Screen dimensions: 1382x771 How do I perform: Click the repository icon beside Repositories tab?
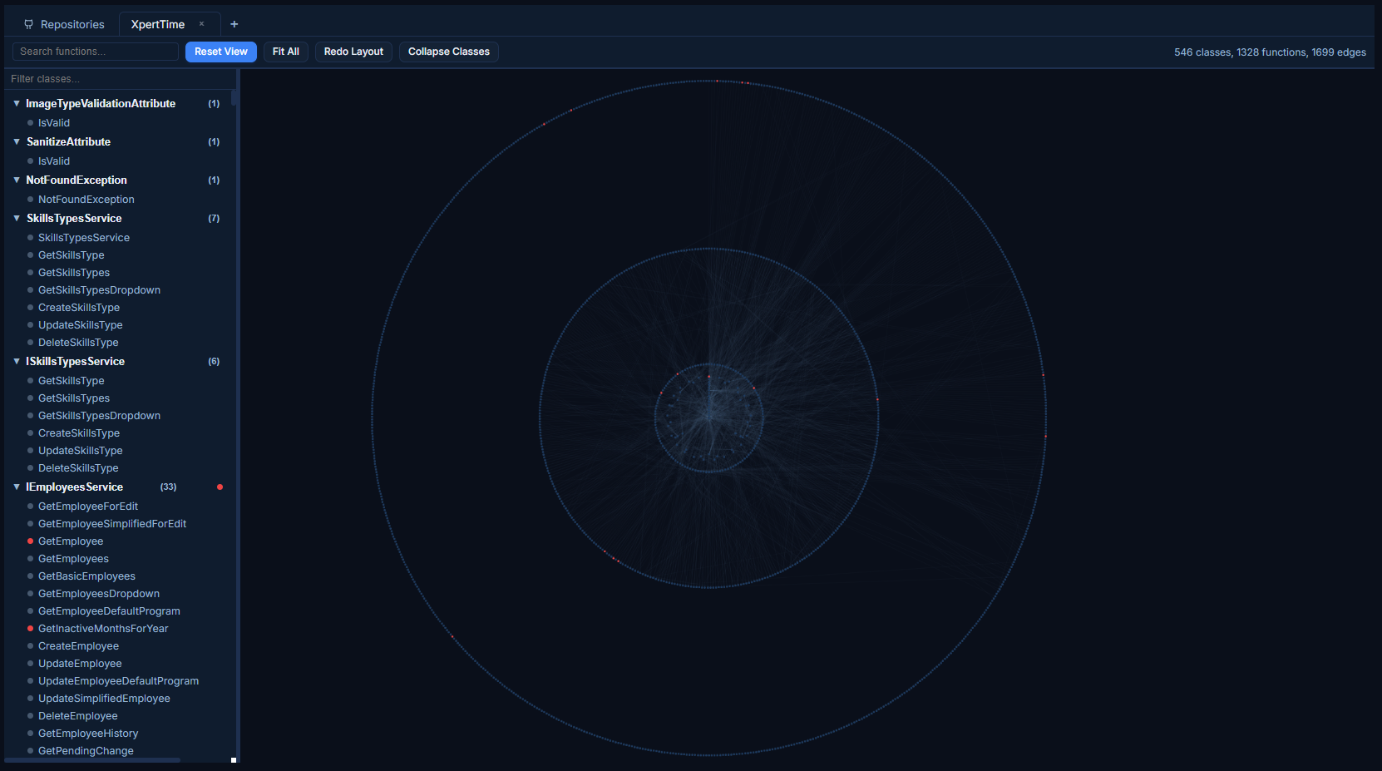click(x=28, y=24)
